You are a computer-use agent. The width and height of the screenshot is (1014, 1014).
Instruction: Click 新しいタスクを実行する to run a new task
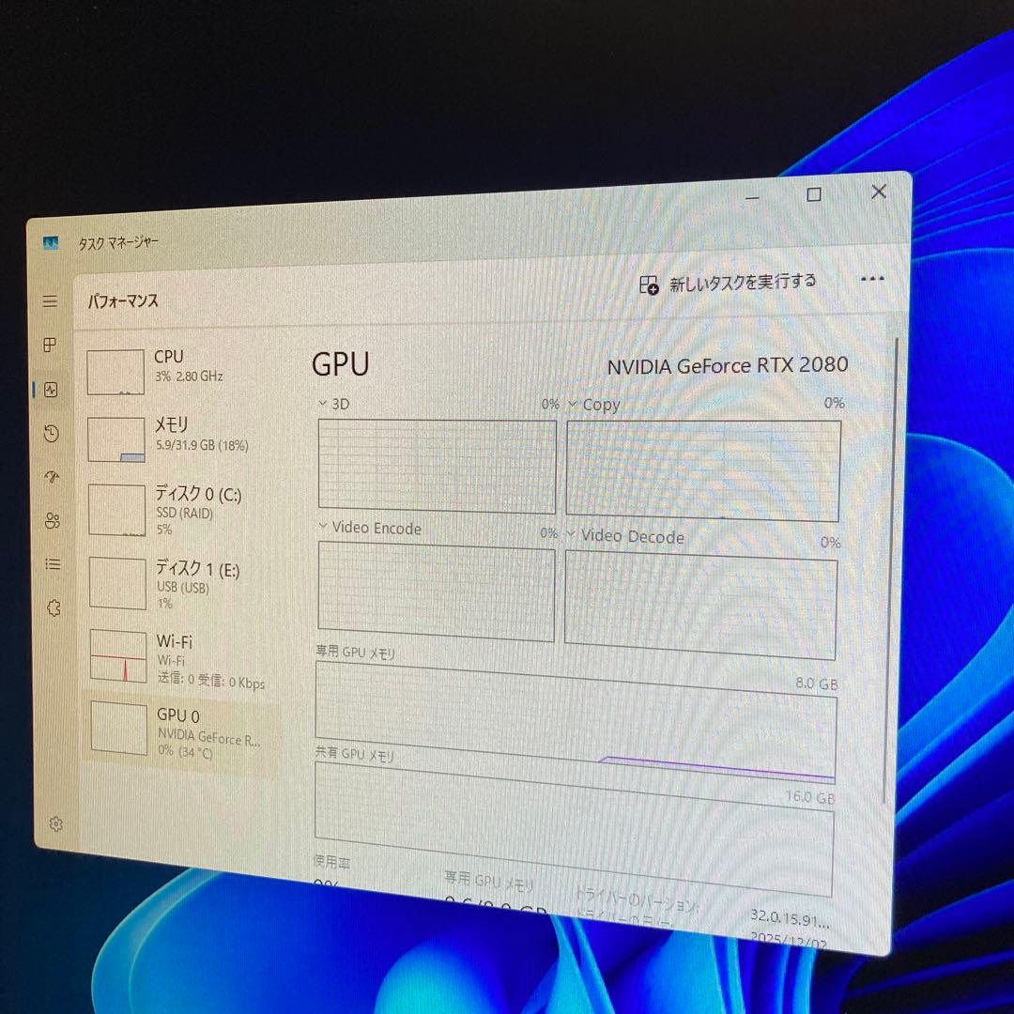(x=730, y=281)
